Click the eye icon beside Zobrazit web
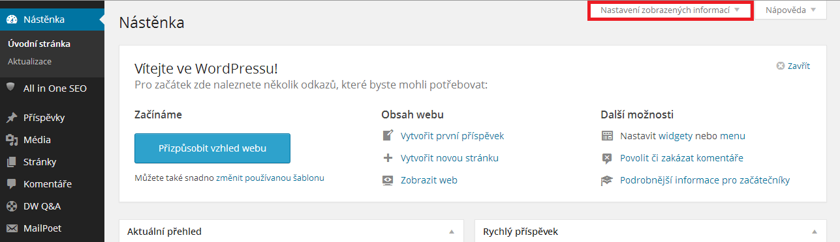The width and height of the screenshot is (840, 242). click(x=388, y=180)
